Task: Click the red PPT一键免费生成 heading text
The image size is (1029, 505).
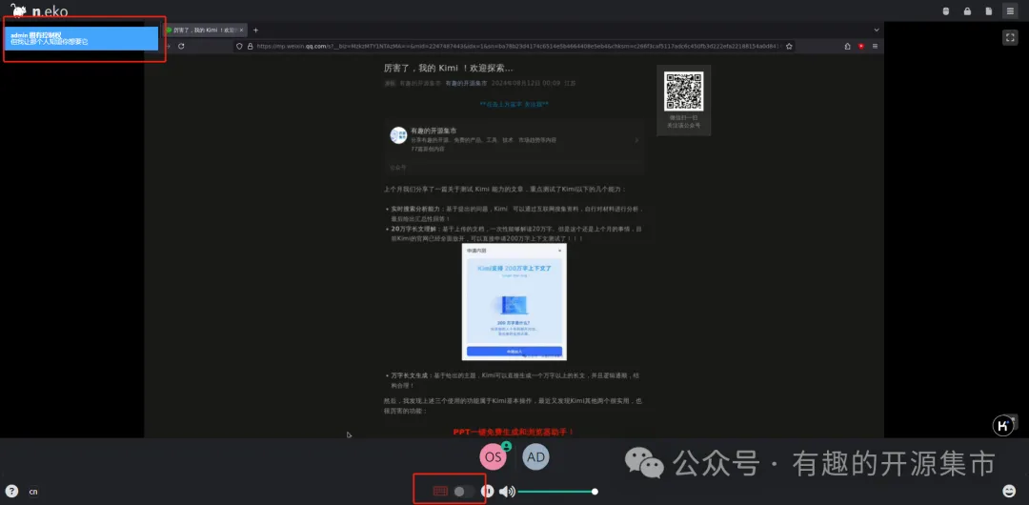Action: pos(514,432)
